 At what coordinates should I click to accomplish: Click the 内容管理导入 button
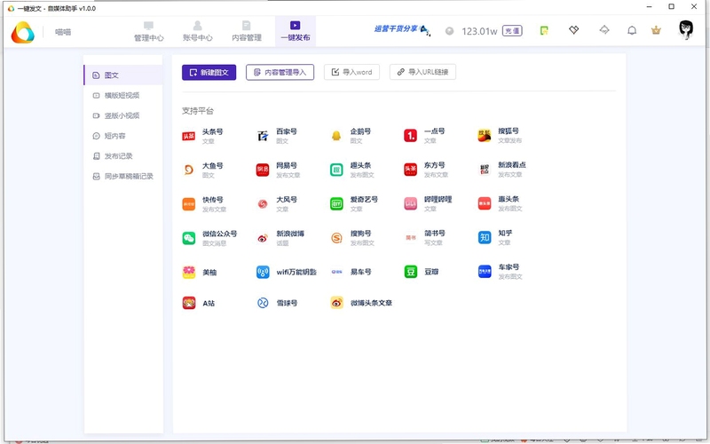point(280,73)
